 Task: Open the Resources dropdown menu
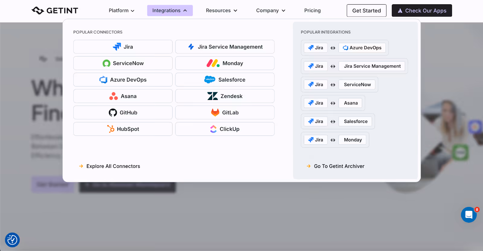[222, 11]
